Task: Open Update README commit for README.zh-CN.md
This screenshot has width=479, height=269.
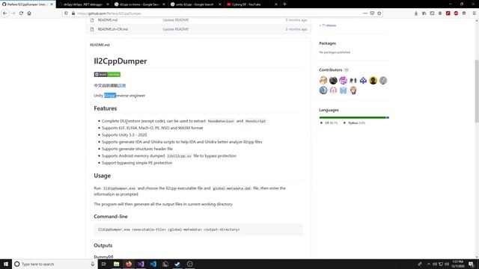Action: click(x=176, y=29)
